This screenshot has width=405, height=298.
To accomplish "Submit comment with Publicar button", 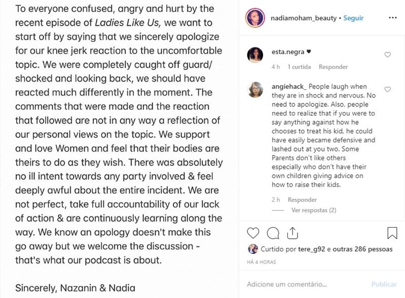I will pyautogui.click(x=384, y=284).
